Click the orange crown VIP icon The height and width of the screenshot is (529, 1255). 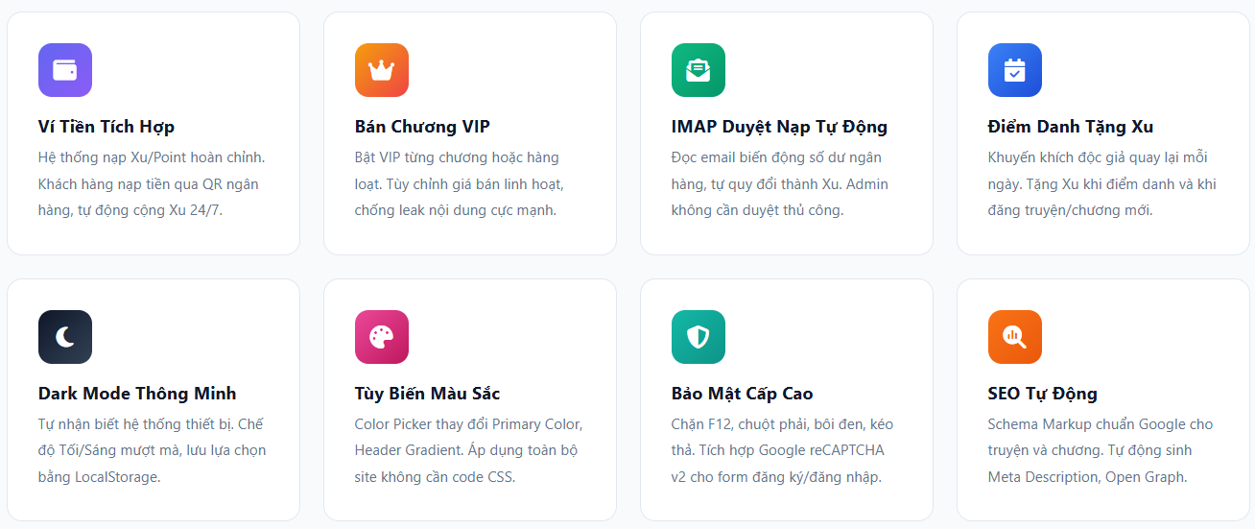tap(382, 70)
